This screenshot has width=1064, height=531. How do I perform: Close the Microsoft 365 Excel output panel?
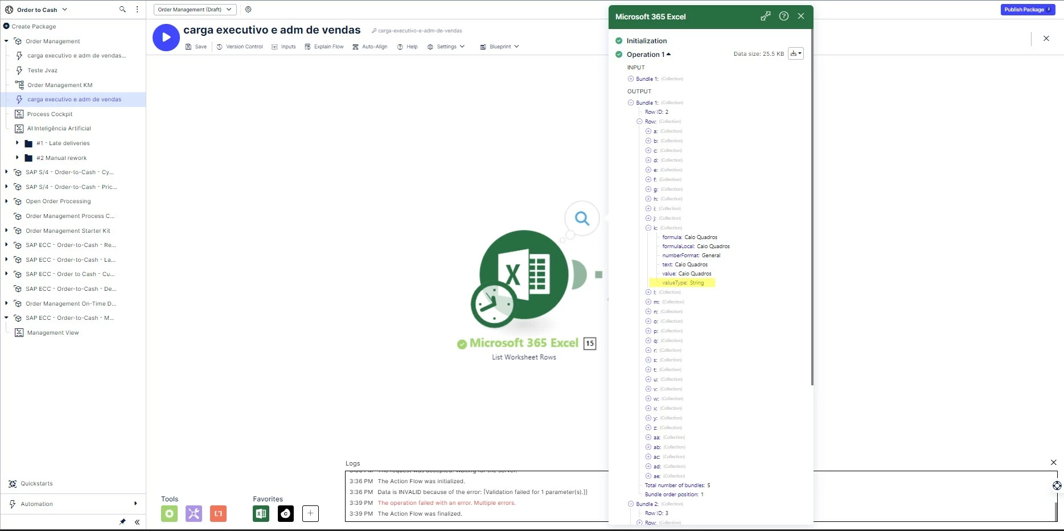point(801,17)
